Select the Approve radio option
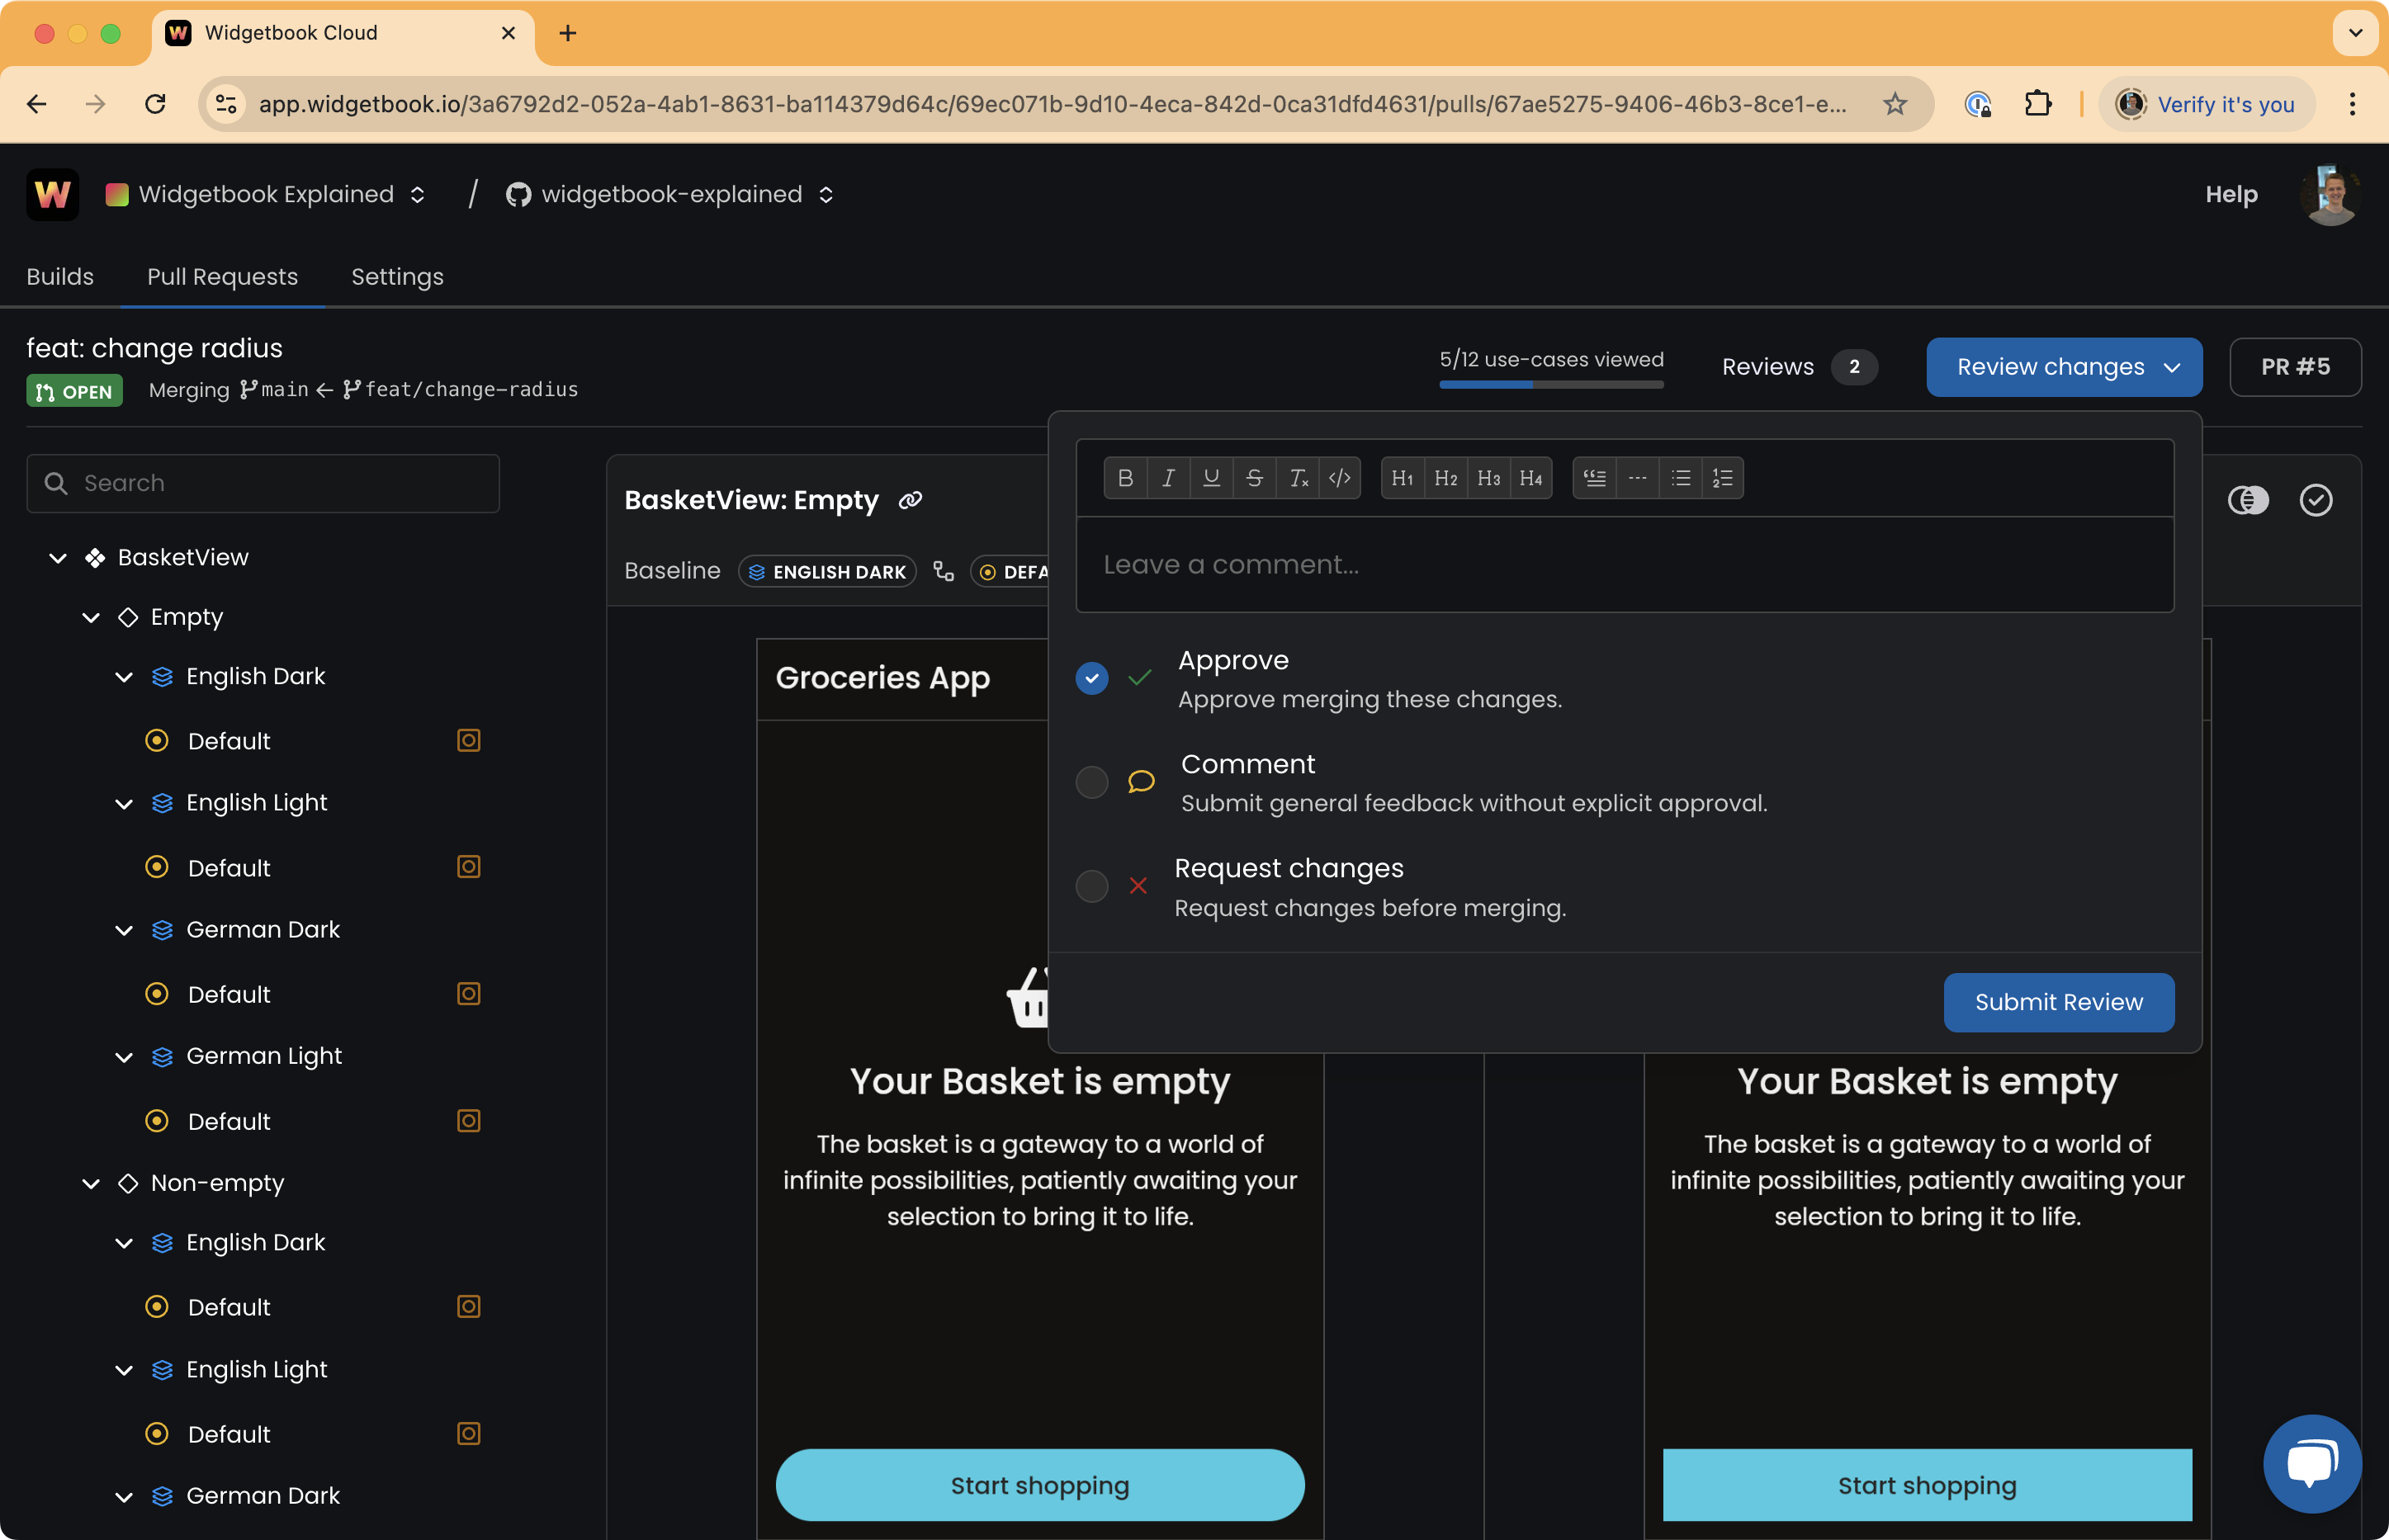 click(1091, 678)
